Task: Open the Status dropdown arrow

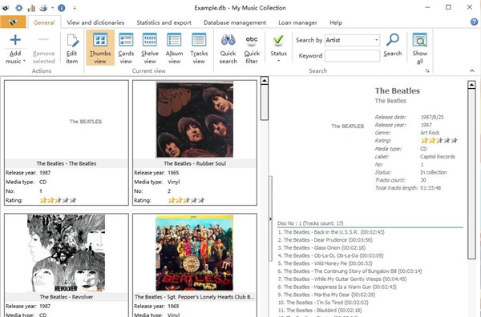Action: click(278, 61)
